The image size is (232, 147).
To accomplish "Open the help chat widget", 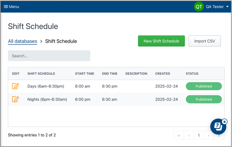I will (218, 126).
